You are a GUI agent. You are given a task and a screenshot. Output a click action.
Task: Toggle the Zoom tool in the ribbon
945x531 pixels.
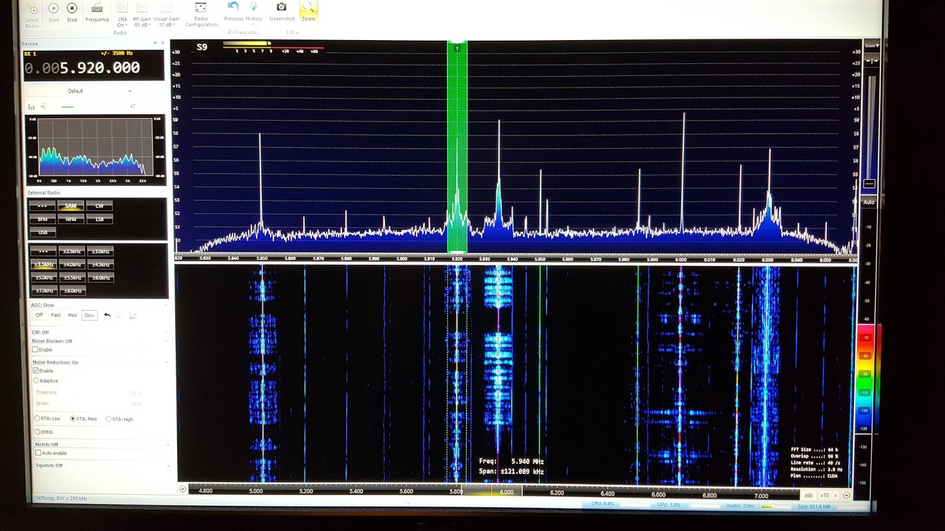point(308,12)
